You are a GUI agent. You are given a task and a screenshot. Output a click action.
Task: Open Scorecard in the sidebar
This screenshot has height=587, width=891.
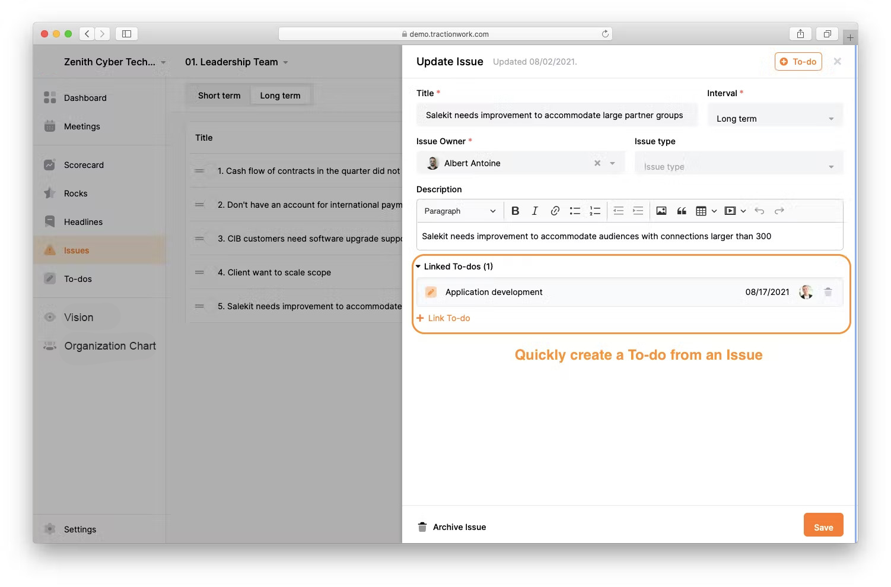coord(84,165)
